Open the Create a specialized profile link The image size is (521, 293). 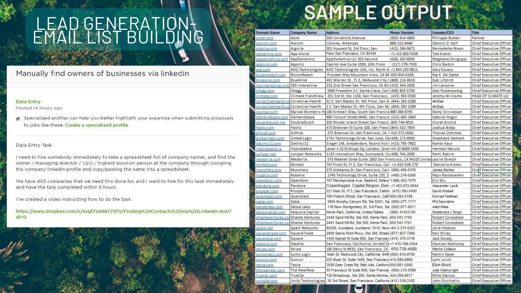point(97,125)
